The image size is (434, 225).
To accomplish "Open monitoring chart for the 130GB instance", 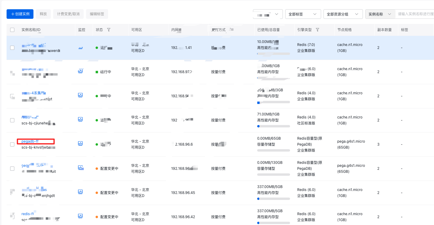I will click(x=80, y=168).
